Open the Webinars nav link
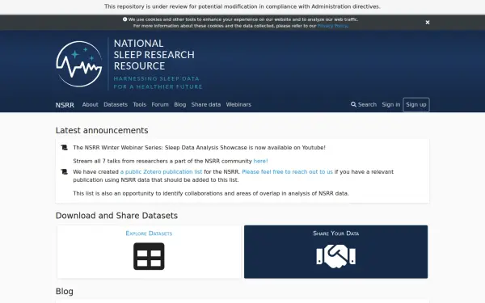Viewport: 485px width, 303px height. [238, 104]
